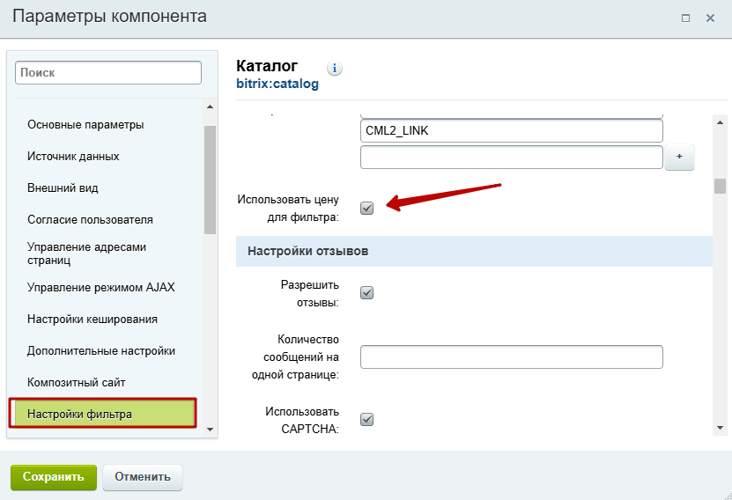The image size is (732, 500).
Task: Click the Количество сообщений на одной странице field
Action: [x=511, y=357]
